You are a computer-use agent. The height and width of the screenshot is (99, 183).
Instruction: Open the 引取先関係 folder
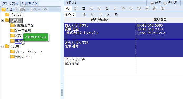(23, 57)
